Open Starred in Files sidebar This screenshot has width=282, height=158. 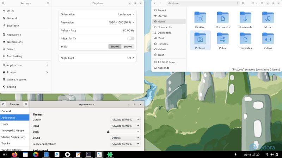169,16
